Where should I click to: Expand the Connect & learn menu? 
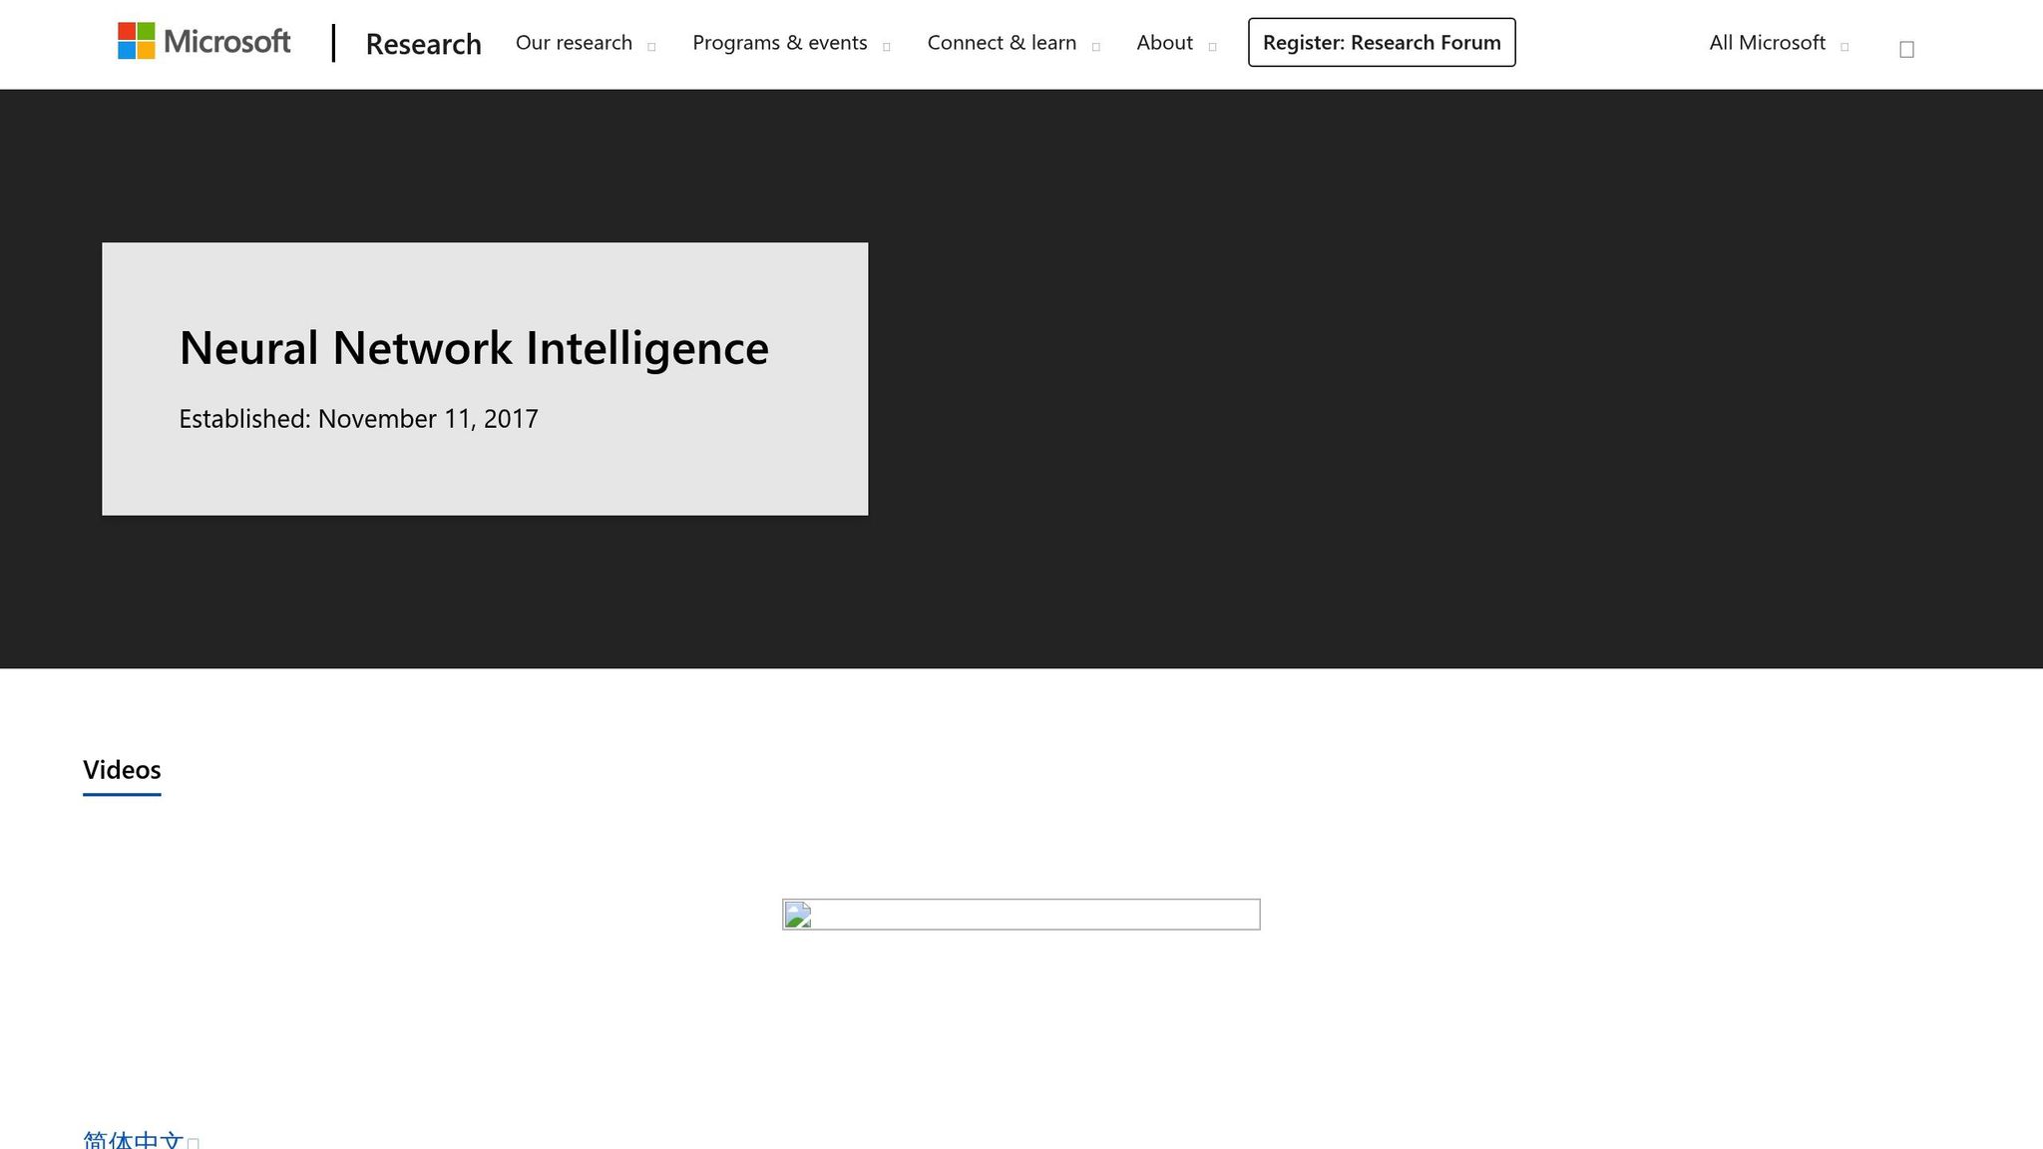click(1013, 43)
